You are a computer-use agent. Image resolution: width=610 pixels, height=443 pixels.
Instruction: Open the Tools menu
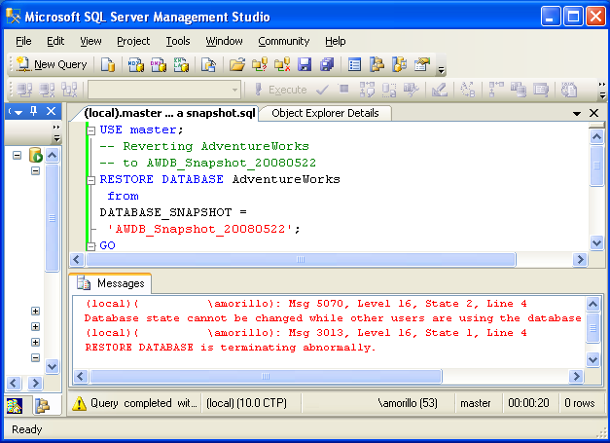(178, 41)
